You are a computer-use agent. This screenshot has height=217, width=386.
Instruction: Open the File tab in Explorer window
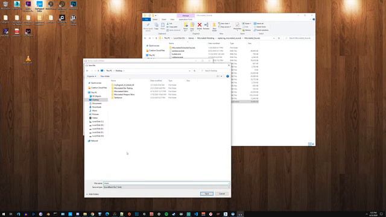coord(147,19)
